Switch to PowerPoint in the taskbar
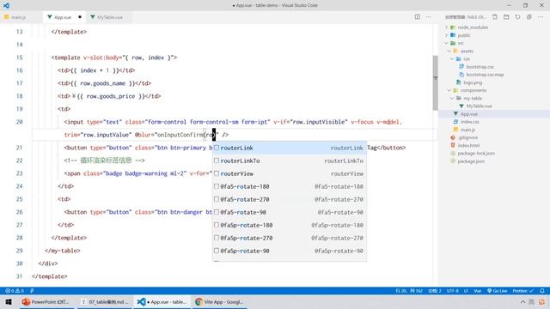Viewport: 550px width, 309px height. 46,301
